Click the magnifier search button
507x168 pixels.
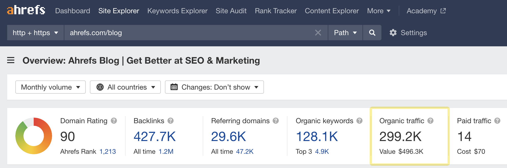click(372, 33)
